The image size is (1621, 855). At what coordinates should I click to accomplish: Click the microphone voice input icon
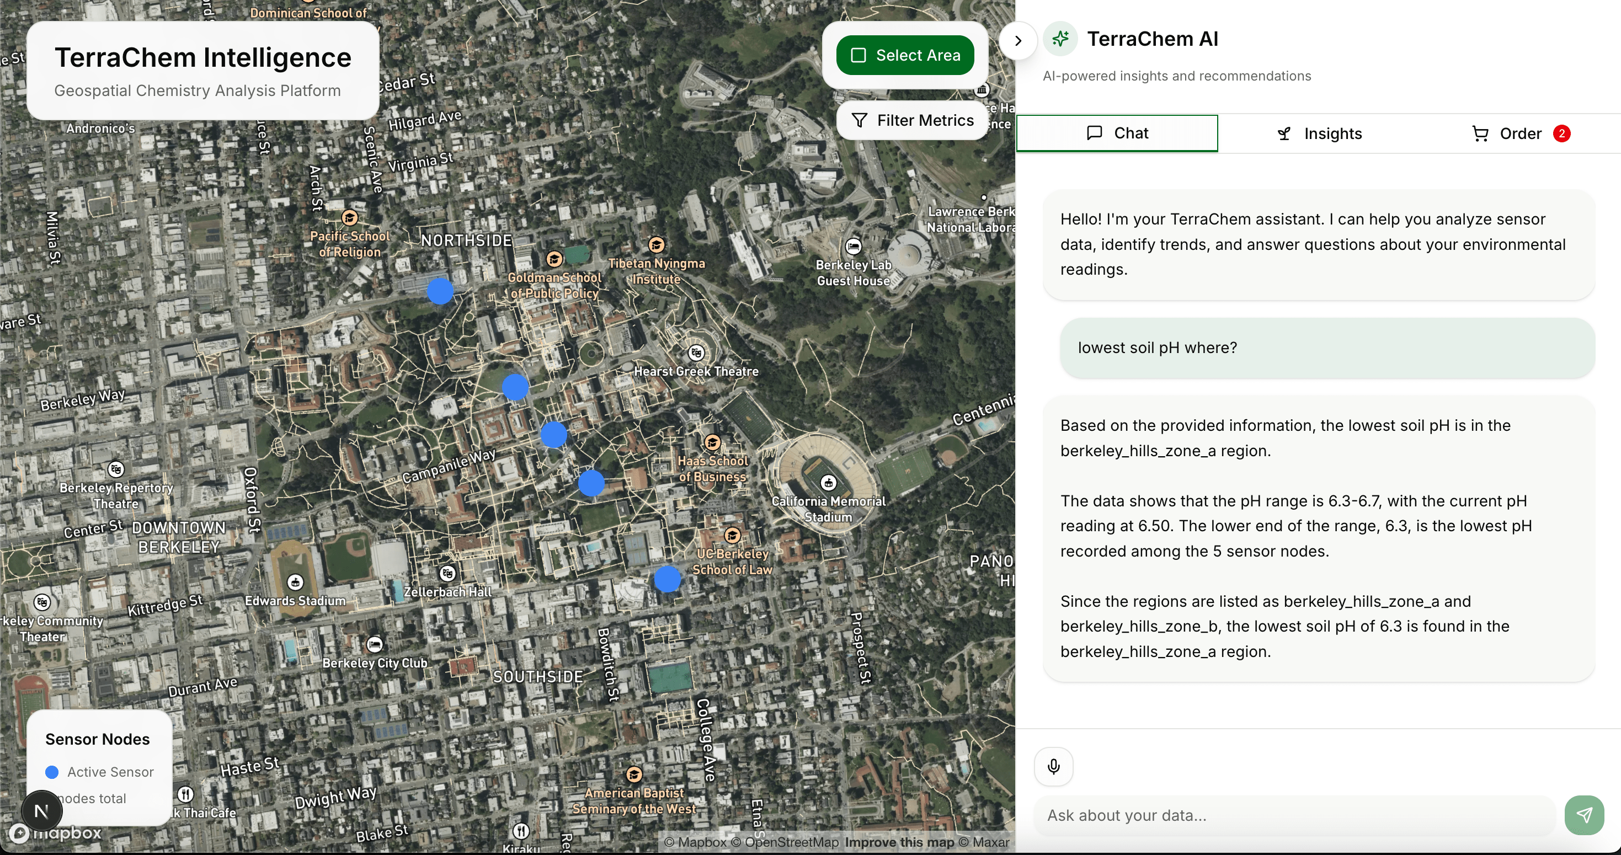1053,766
